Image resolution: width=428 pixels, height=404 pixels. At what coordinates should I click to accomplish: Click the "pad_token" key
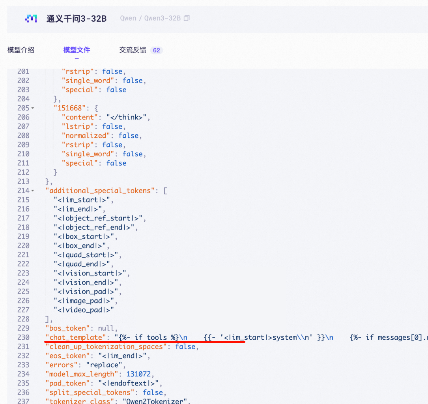click(x=68, y=383)
